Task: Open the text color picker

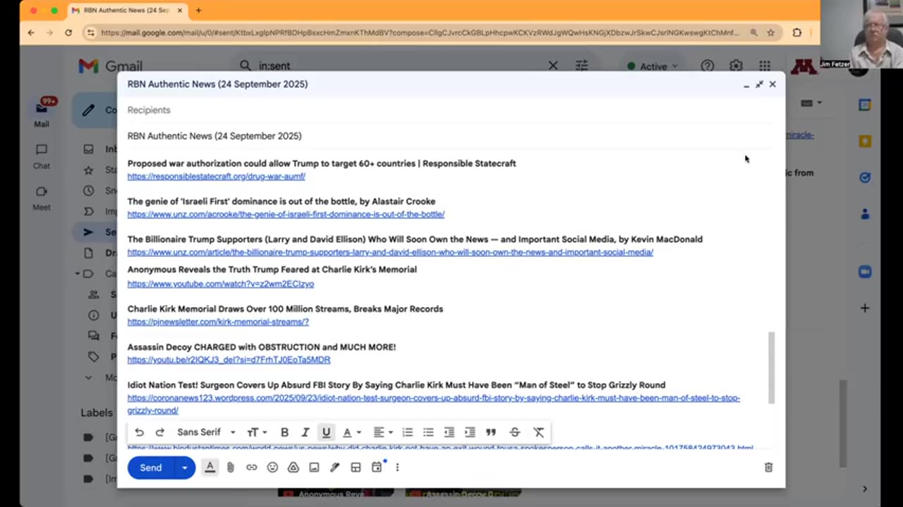Action: point(351,432)
